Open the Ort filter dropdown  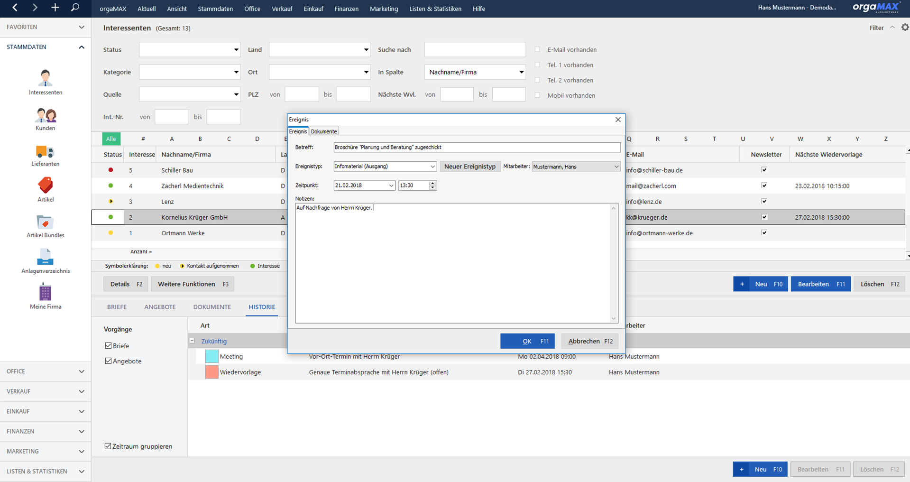tap(366, 72)
